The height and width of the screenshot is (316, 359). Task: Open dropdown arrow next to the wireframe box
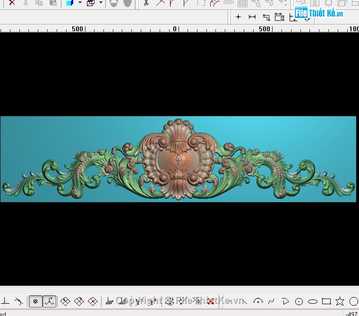pyautogui.click(x=101, y=2)
